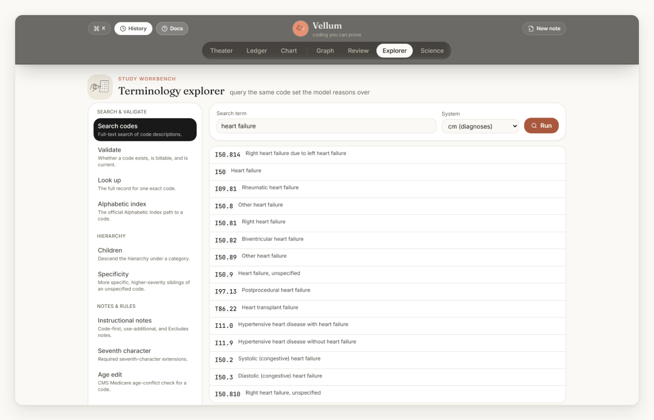The height and width of the screenshot is (420, 654).
Task: Click result I50.2 Systolic heart failure
Action: pyautogui.click(x=388, y=360)
